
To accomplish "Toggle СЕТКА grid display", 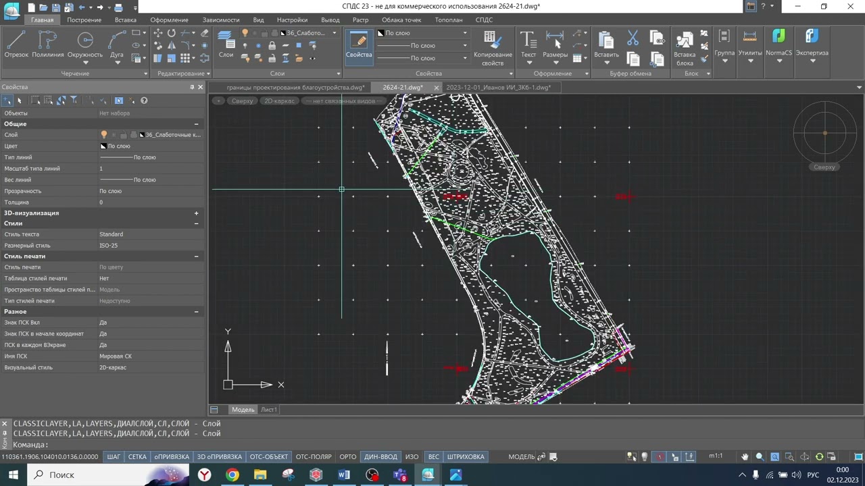I will point(137,457).
